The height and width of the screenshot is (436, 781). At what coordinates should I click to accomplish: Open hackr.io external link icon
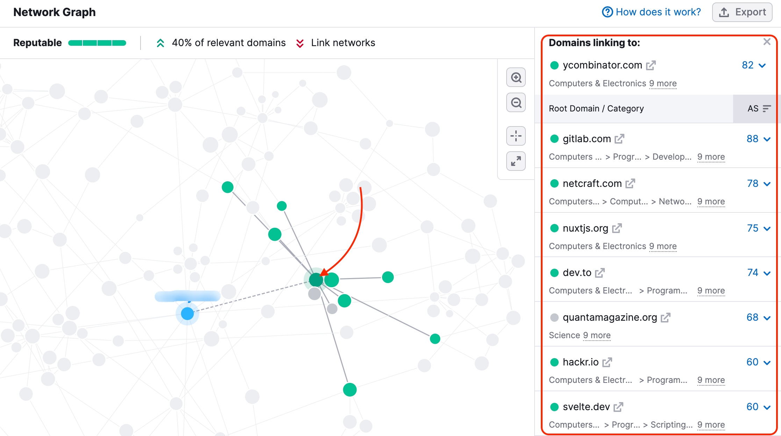(x=607, y=362)
